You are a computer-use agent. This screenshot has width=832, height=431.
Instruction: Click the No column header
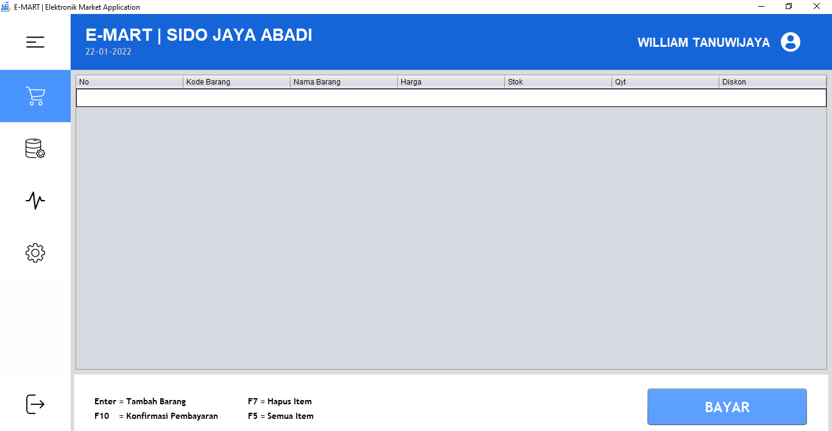pos(129,82)
